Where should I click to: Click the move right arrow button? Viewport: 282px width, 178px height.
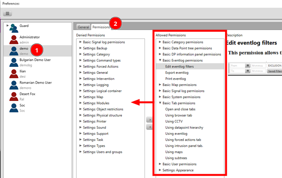pos(149,119)
